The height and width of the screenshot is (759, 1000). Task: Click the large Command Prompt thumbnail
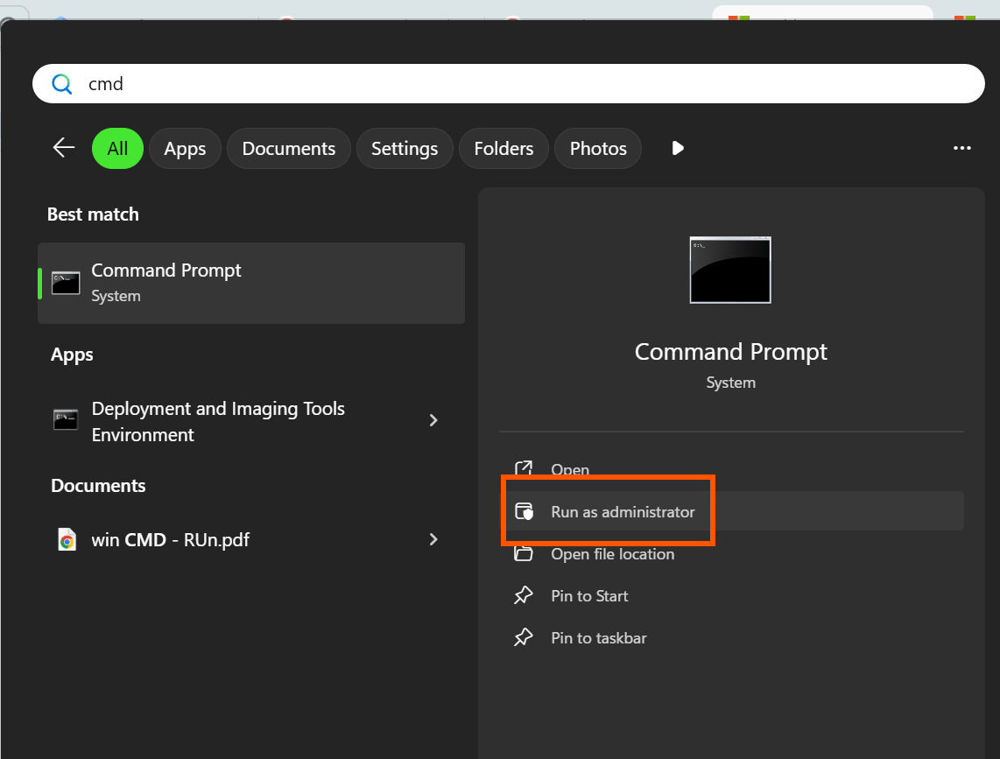point(730,270)
